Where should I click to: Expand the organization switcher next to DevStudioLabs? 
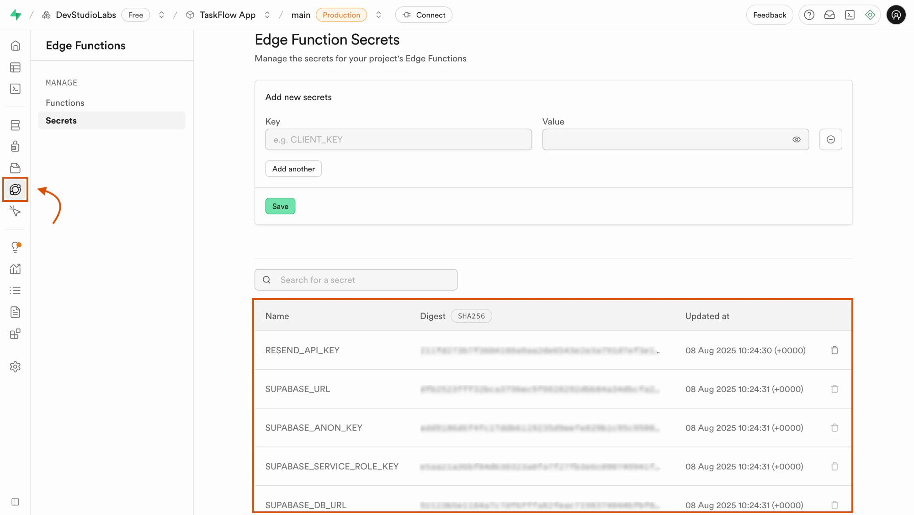click(x=161, y=15)
